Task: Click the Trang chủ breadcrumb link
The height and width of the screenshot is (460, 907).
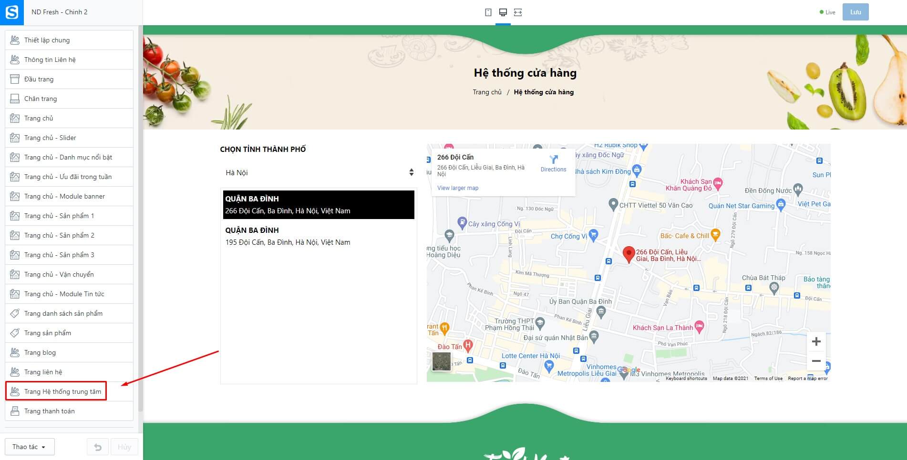Action: pyautogui.click(x=487, y=92)
